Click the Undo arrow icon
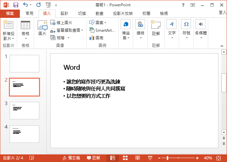This screenshot has height=162, width=227. [x=25, y=5]
